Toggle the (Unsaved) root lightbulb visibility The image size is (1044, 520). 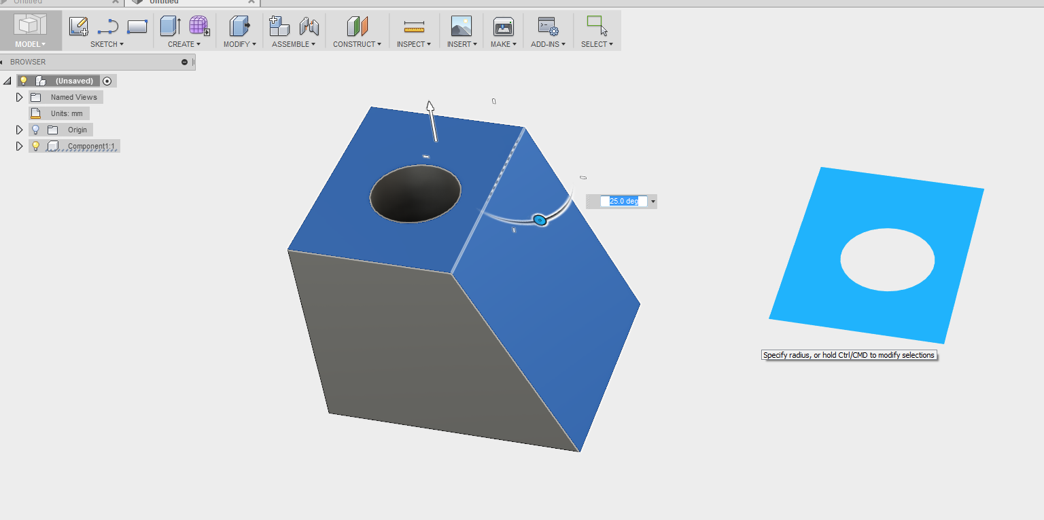click(x=23, y=81)
